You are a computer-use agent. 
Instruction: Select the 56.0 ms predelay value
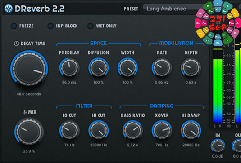[x=69, y=83]
